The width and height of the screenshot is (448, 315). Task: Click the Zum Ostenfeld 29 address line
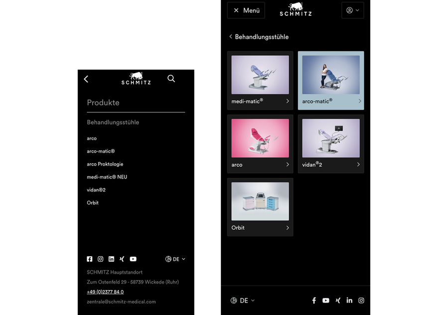click(x=132, y=282)
